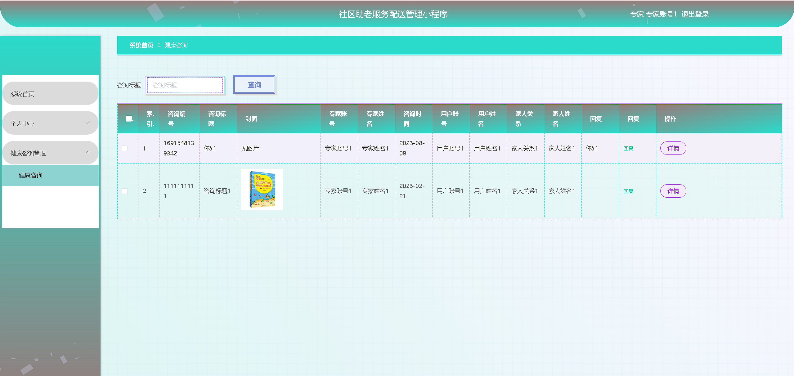Toggle the select-all header checkbox
794x376 pixels.
129,119
